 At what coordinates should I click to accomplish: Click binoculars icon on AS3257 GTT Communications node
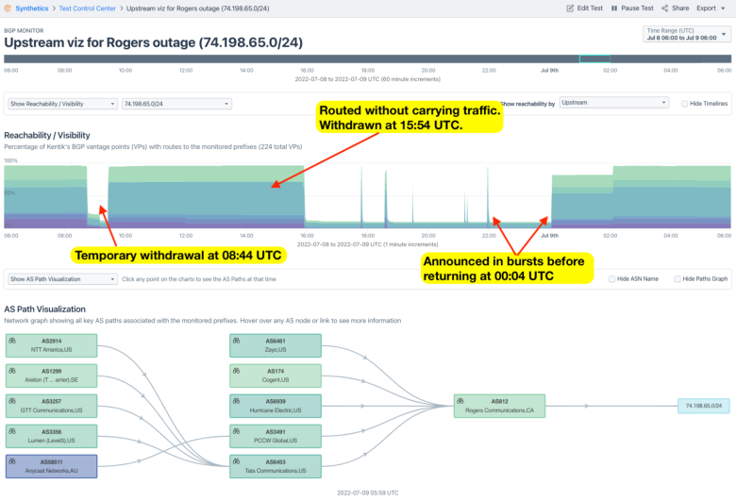click(x=12, y=401)
